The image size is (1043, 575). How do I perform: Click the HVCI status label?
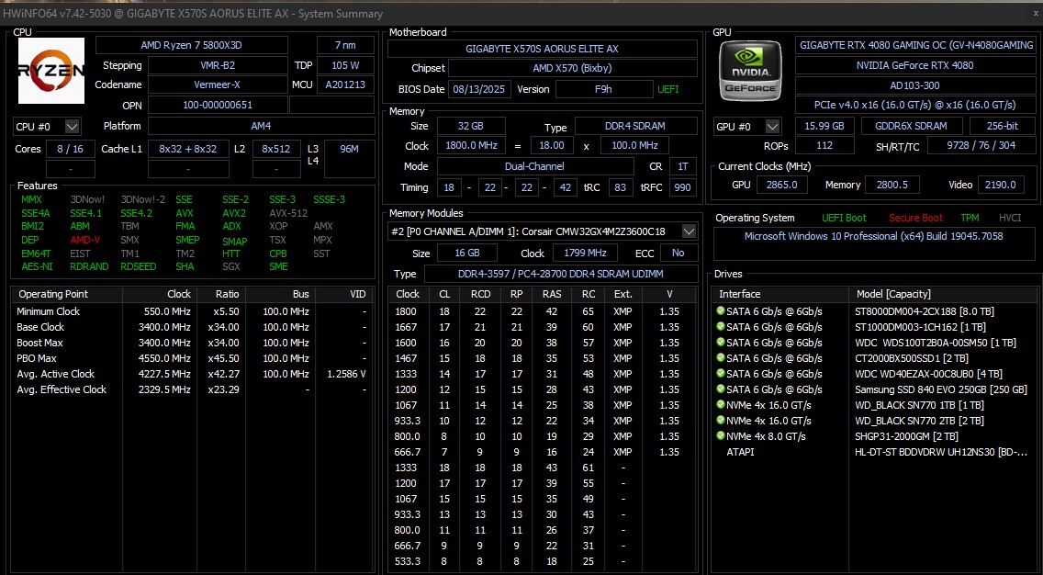1010,218
